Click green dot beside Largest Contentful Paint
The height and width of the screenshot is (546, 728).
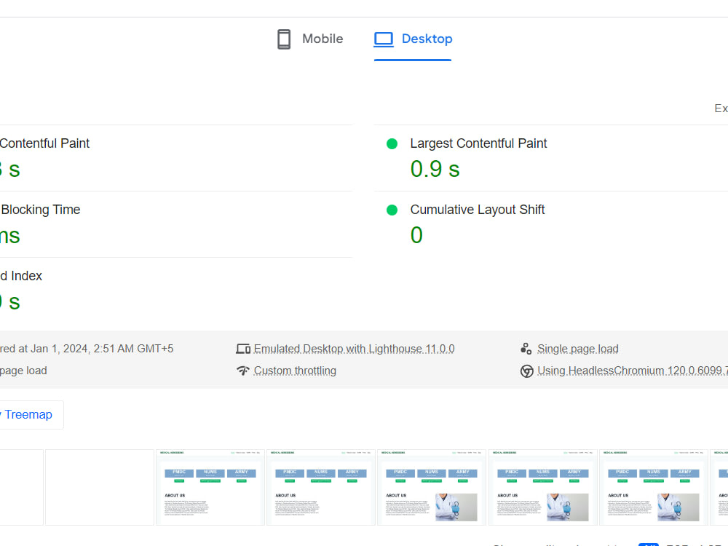tap(392, 144)
